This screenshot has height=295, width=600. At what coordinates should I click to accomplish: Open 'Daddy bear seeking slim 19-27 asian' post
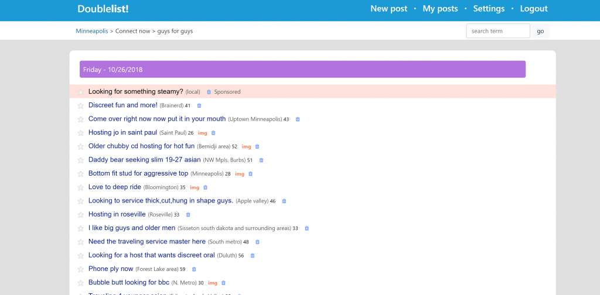(x=145, y=160)
